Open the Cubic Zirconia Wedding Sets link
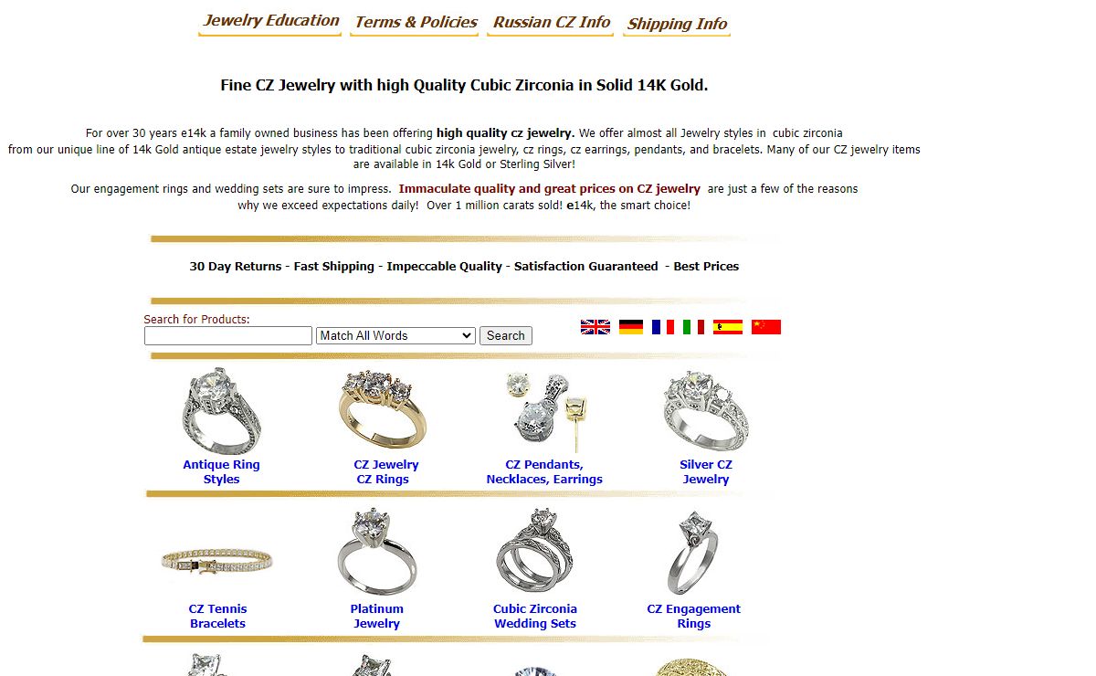This screenshot has height=676, width=1096. pos(535,617)
